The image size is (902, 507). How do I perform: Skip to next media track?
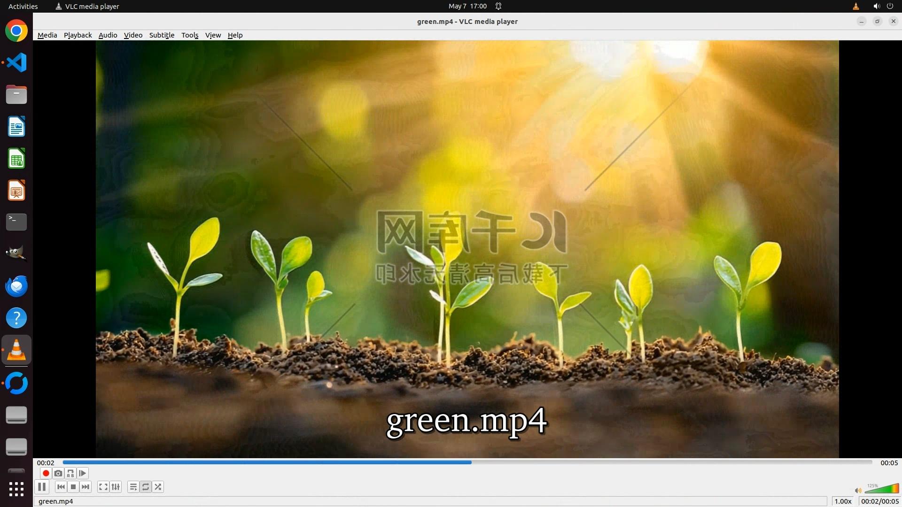coord(86,487)
